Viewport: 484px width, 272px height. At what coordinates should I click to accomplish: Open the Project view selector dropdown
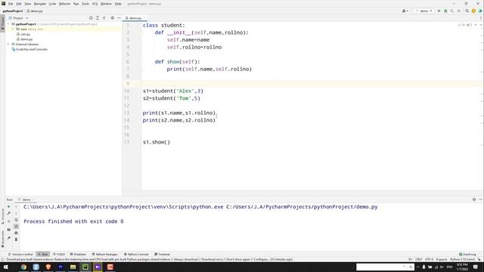click(18, 18)
